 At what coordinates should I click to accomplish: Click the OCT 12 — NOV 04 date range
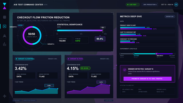pyautogui.click(x=167, y=5)
